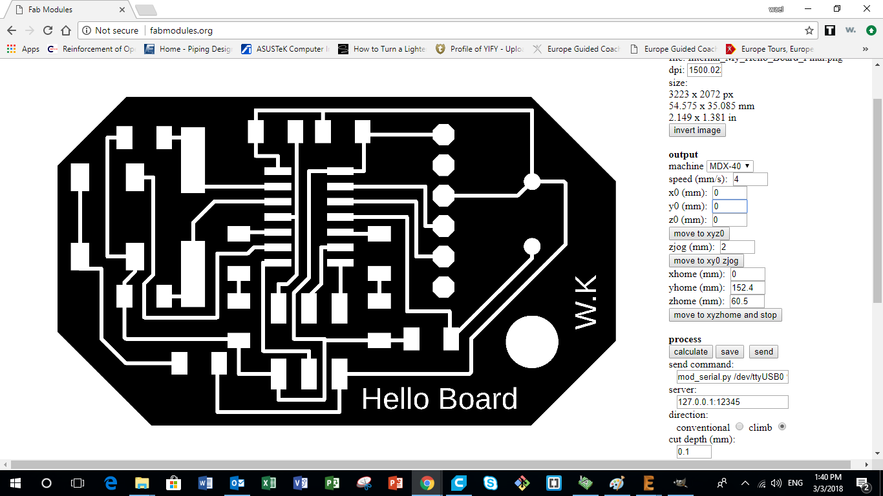Screen dimensions: 883x496
Task: Open the Apps bookmarks shortcut
Action: tap(23, 49)
